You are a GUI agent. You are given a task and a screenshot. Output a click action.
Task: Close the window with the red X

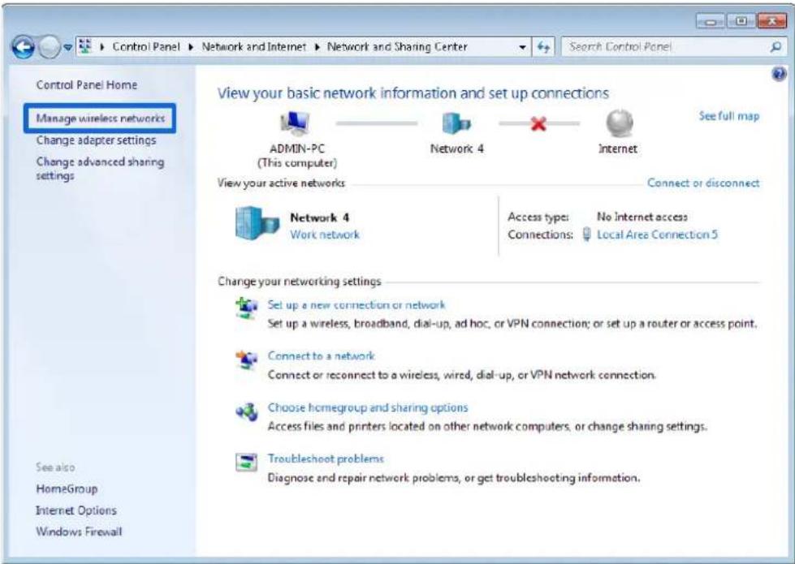(771, 21)
